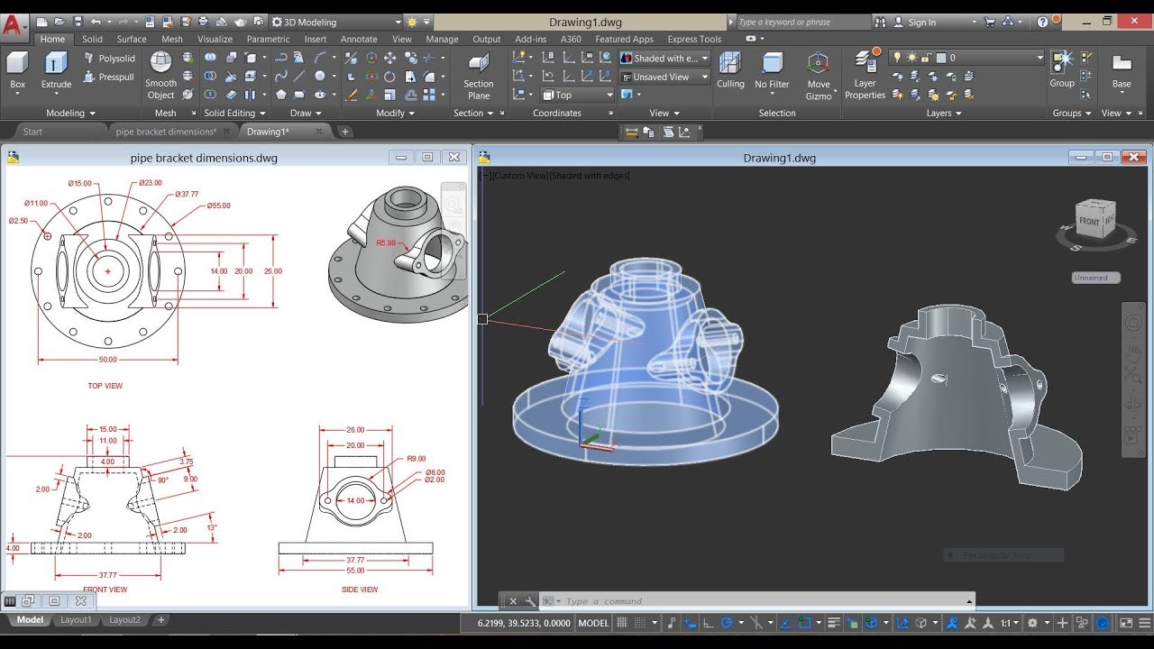Open the 1:1 annotation scale button
The width and height of the screenshot is (1154, 649).
click(x=1009, y=623)
